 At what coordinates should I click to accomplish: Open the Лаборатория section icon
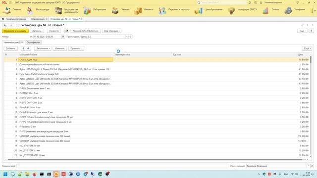point(87,10)
